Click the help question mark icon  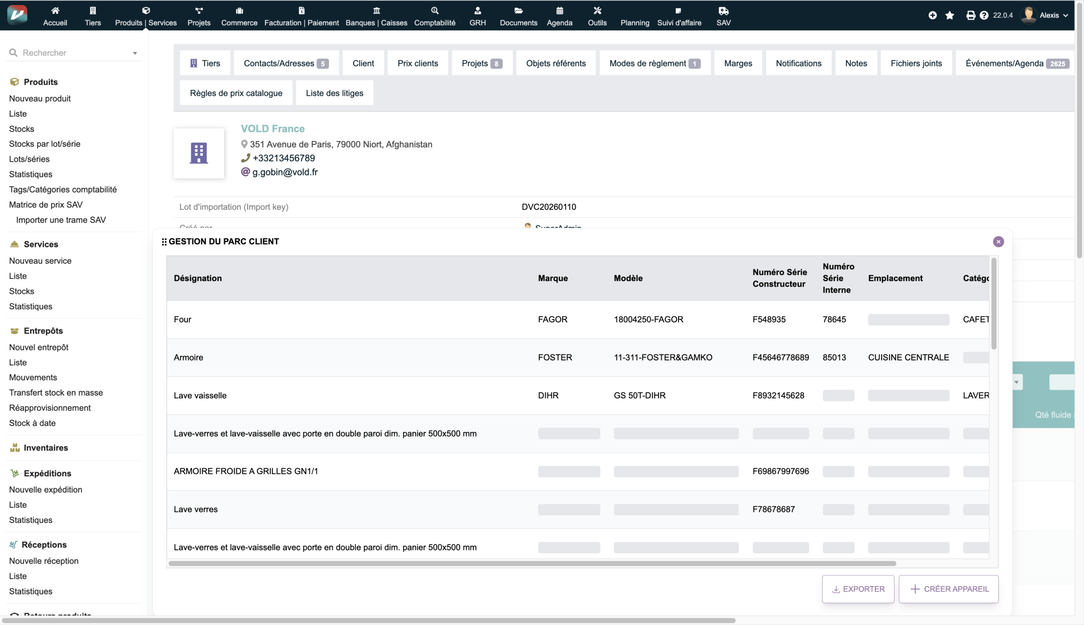pos(984,15)
